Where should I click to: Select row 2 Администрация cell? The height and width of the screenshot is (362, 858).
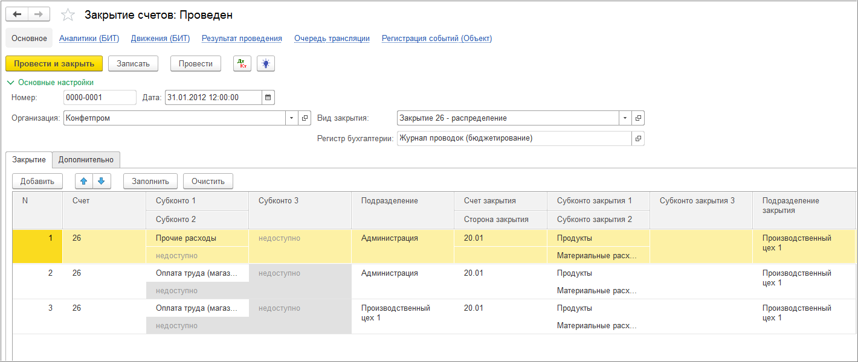[389, 273]
